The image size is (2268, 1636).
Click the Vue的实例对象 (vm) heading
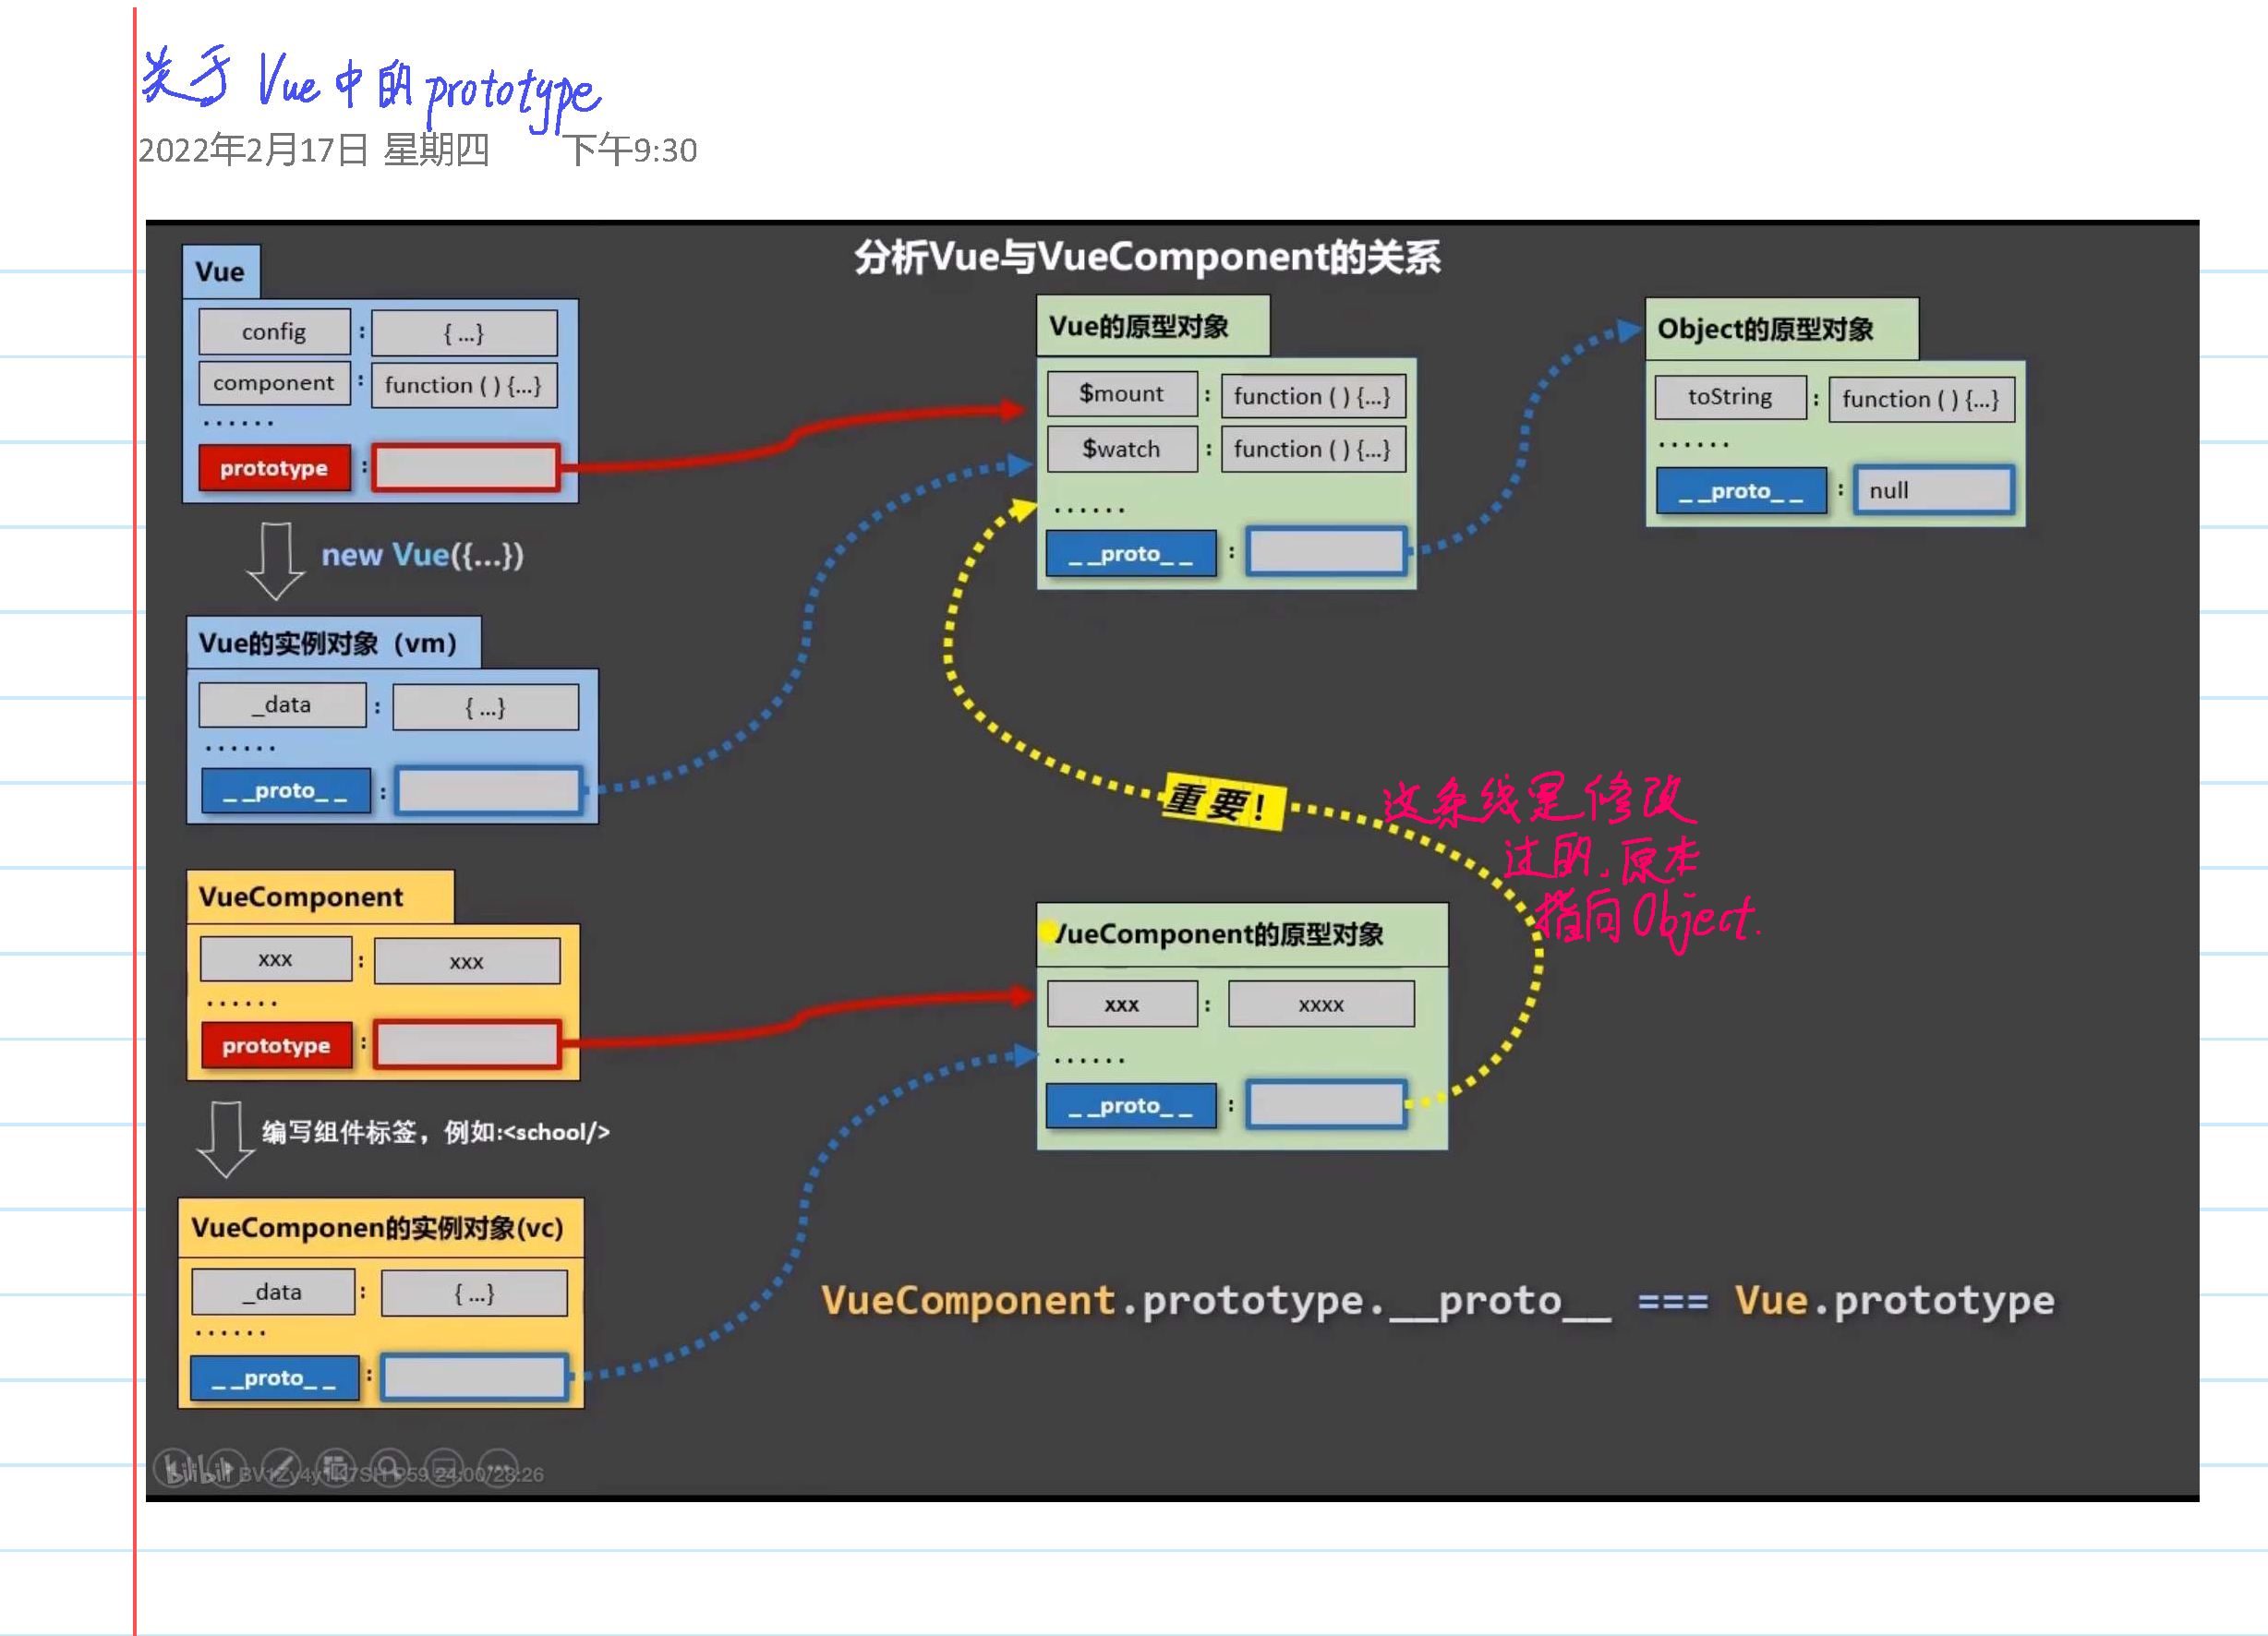pos(328,643)
